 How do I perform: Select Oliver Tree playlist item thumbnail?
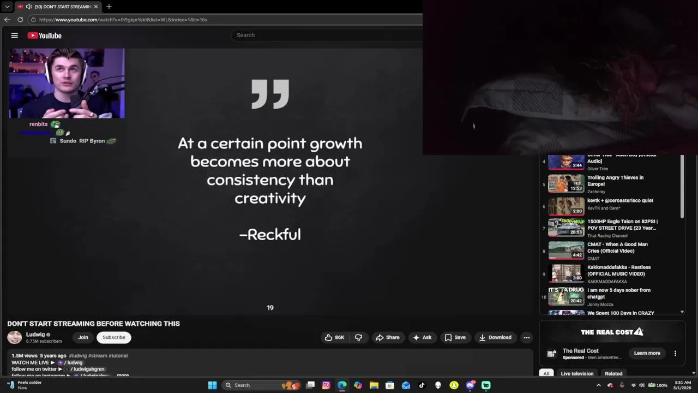(566, 162)
